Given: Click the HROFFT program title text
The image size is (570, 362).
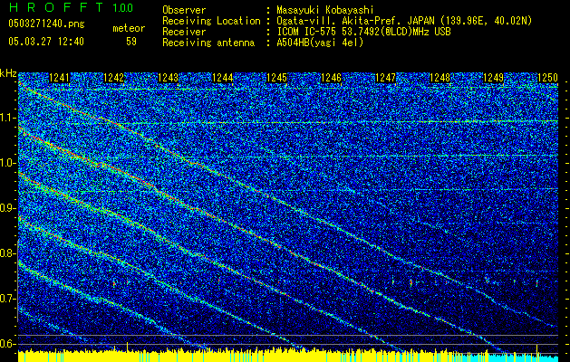Looking at the screenshot, I should [x=57, y=7].
